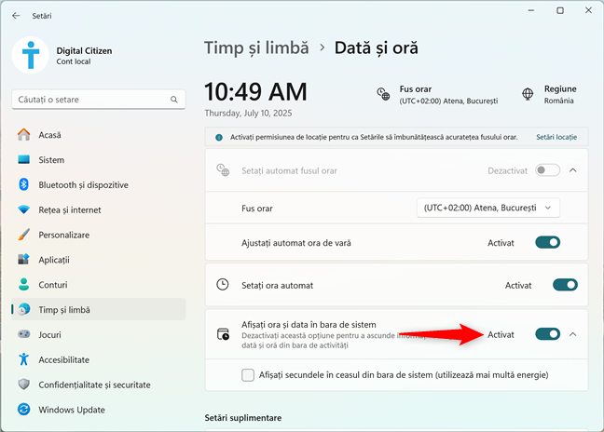The height and width of the screenshot is (432, 604).
Task: Open Jocuri settings
Action: (x=99, y=334)
